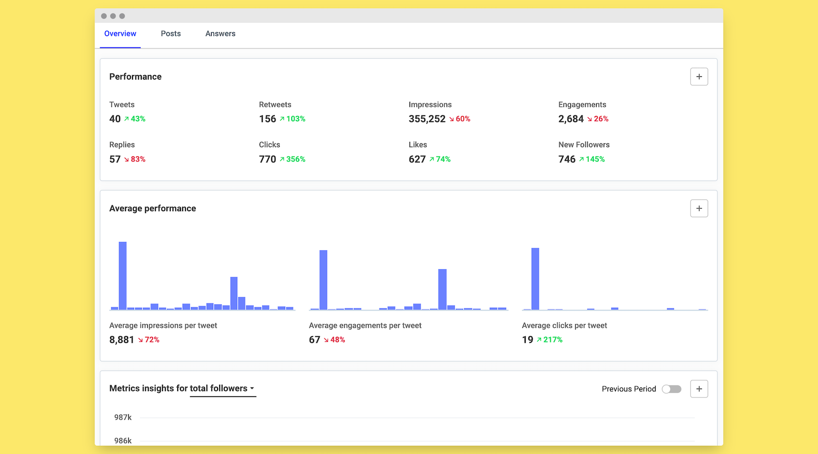Click the red downward trend arrow beside Impressions
The image size is (818, 454).
tap(452, 119)
